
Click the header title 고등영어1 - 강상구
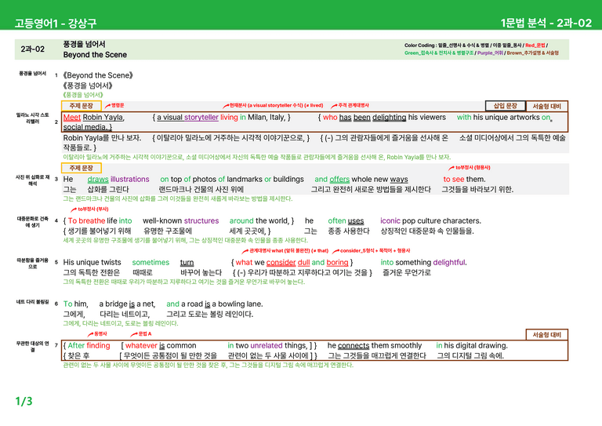[56, 23]
